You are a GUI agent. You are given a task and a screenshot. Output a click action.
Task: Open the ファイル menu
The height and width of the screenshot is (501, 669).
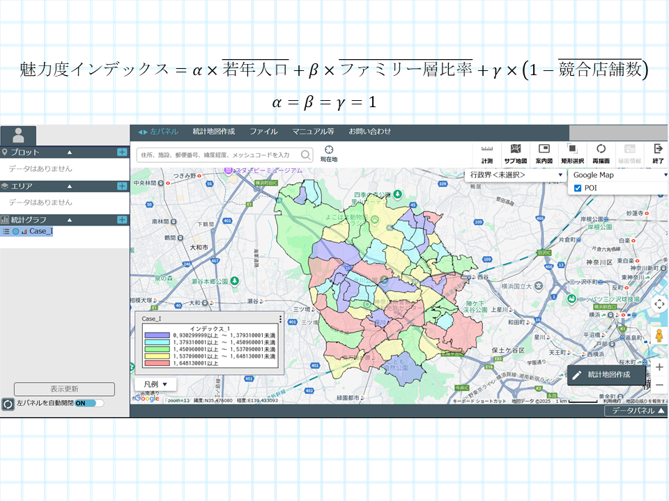pyautogui.click(x=263, y=132)
